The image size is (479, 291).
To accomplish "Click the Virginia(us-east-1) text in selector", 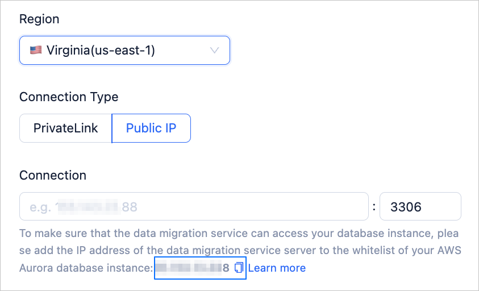I will click(101, 51).
